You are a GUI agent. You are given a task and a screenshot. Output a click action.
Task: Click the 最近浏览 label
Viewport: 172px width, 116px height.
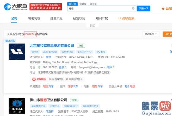pyautogui.click(x=10, y=41)
